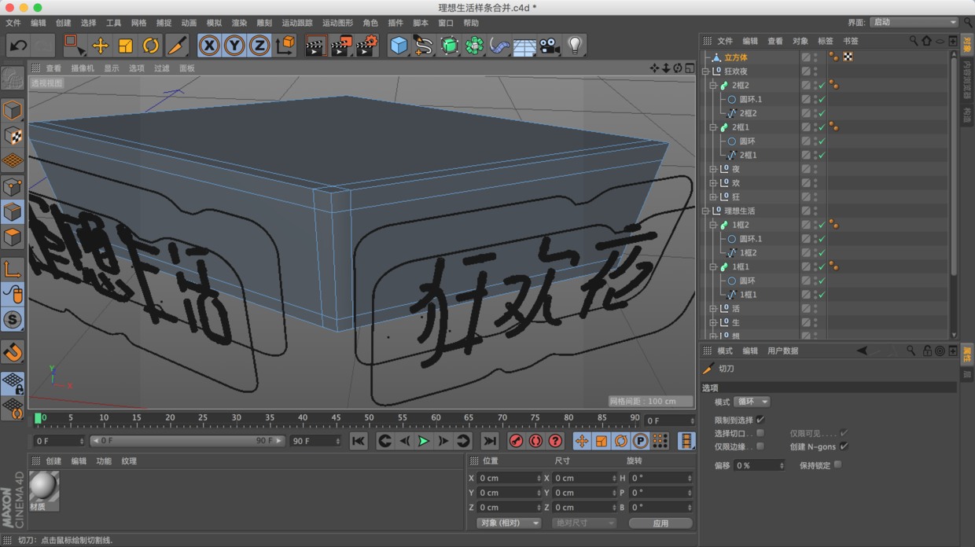The image size is (975, 547).
Task: Click the autokeying red button
Action: (x=535, y=442)
